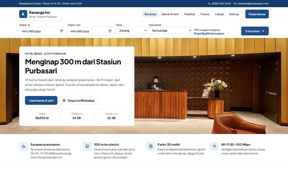The image size is (288, 180).
Task: Go to the Beranda nav item
Action: [x=150, y=14]
